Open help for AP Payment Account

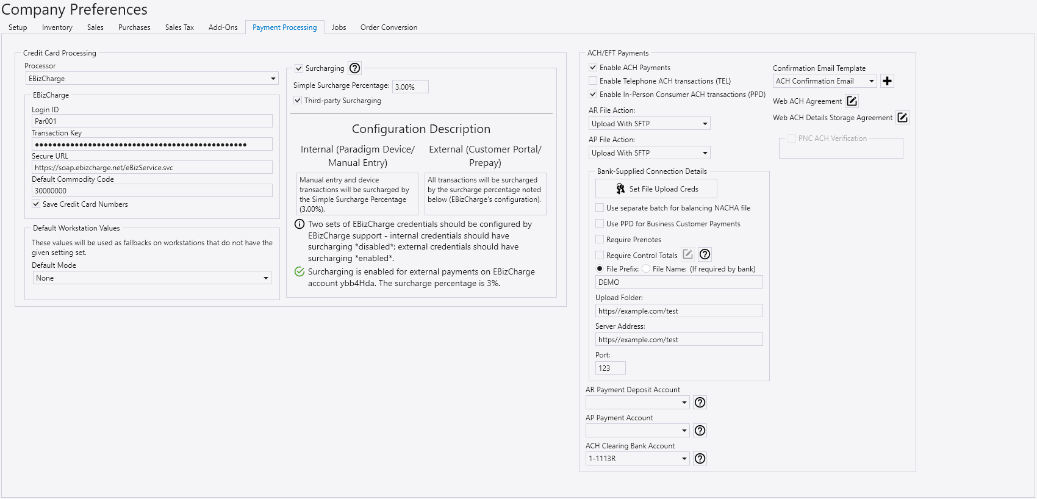700,431
